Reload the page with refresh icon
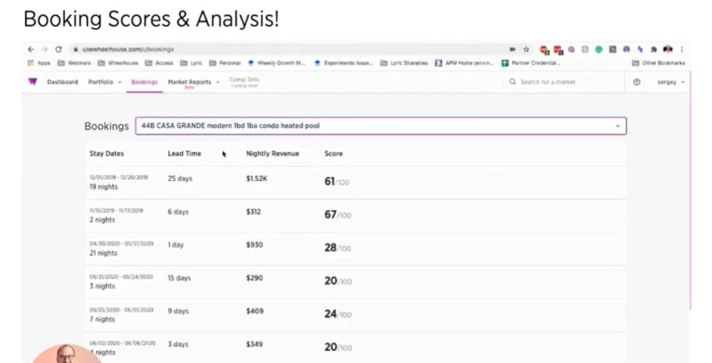 (x=58, y=49)
